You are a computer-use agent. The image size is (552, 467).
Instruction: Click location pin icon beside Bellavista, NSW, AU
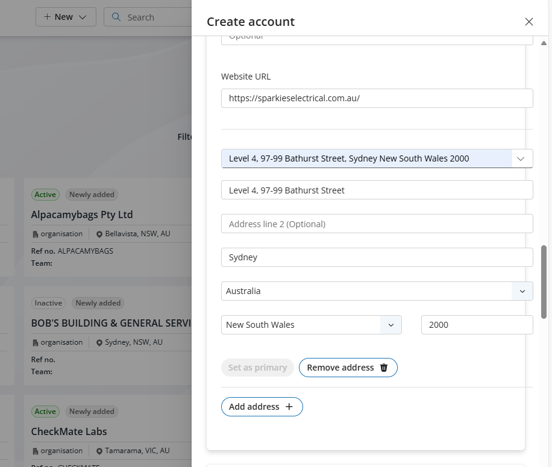coord(99,234)
